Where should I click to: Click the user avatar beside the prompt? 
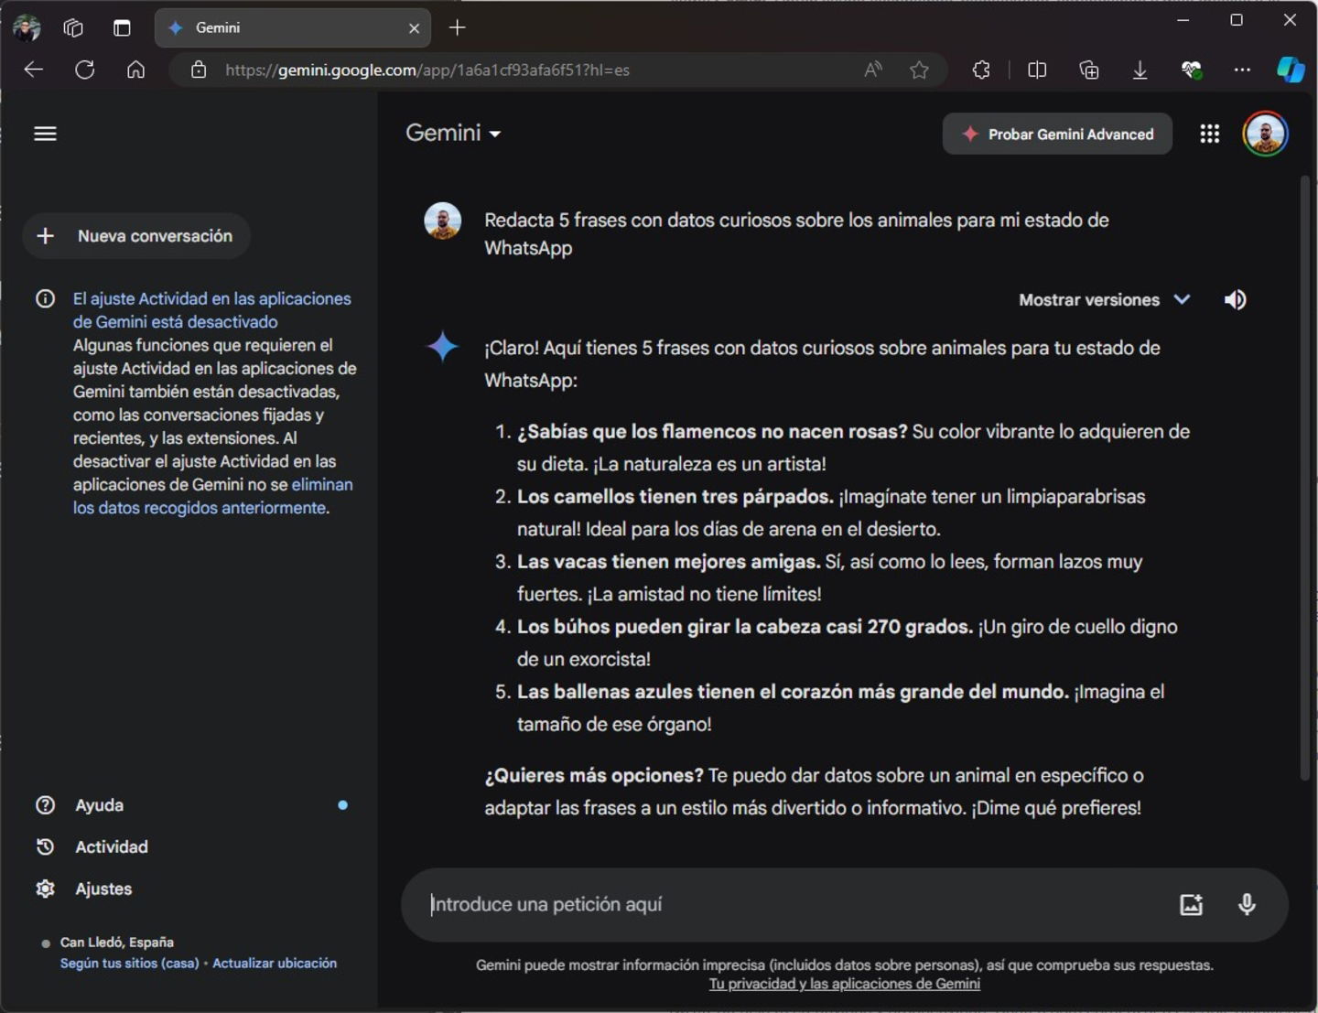point(442,221)
